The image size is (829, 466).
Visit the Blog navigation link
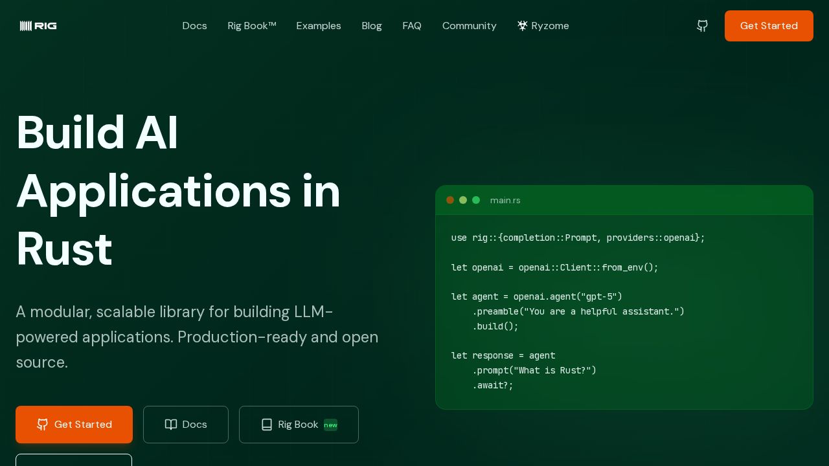[x=372, y=26]
